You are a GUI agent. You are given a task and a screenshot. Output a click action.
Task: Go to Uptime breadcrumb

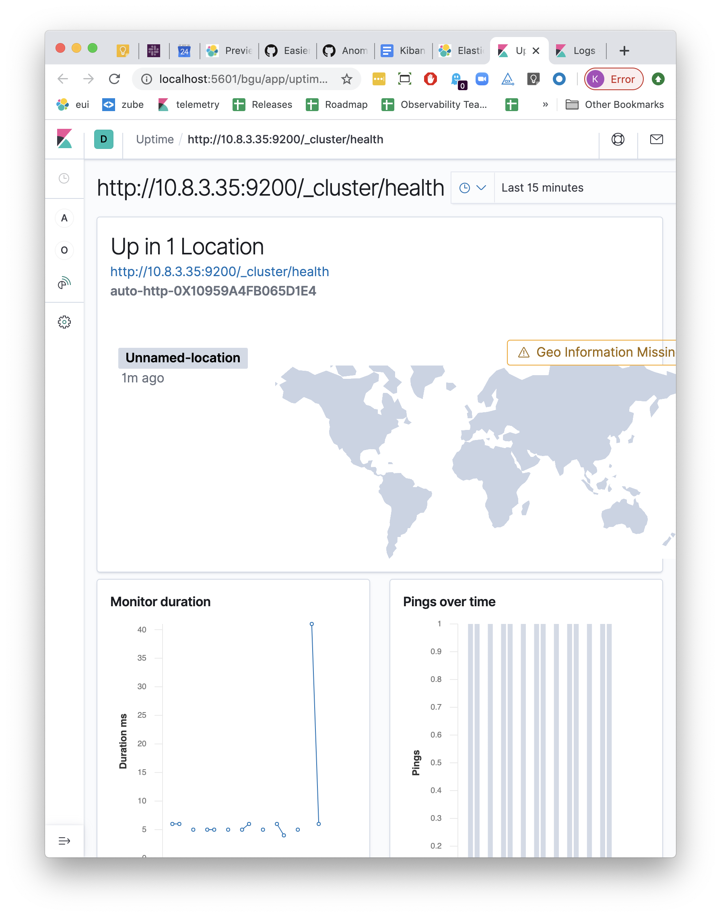coord(155,139)
